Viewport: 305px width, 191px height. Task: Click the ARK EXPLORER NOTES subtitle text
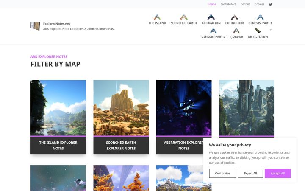[x=49, y=57]
